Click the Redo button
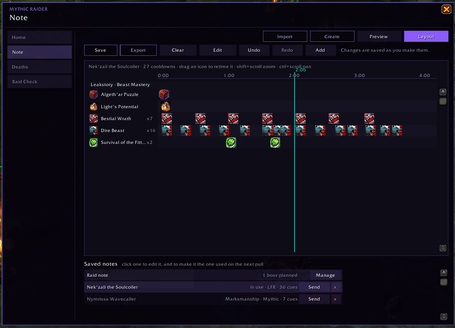The height and width of the screenshot is (328, 455). click(x=287, y=50)
